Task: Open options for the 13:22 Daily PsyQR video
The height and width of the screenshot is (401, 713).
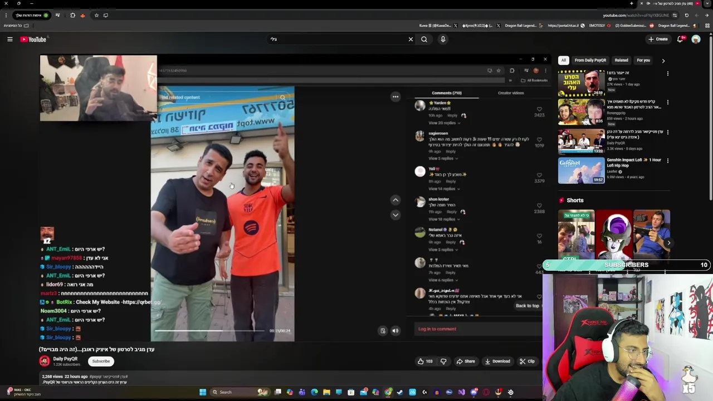Action: tap(667, 132)
